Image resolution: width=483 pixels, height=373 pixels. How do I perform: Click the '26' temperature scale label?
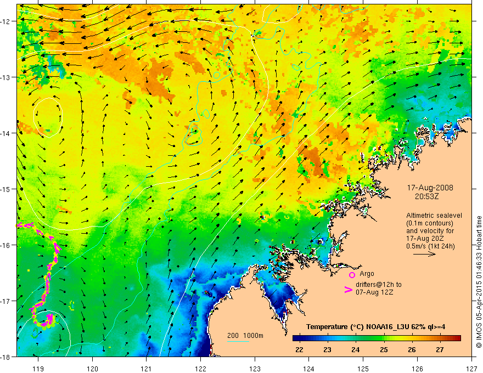pyautogui.click(x=412, y=349)
